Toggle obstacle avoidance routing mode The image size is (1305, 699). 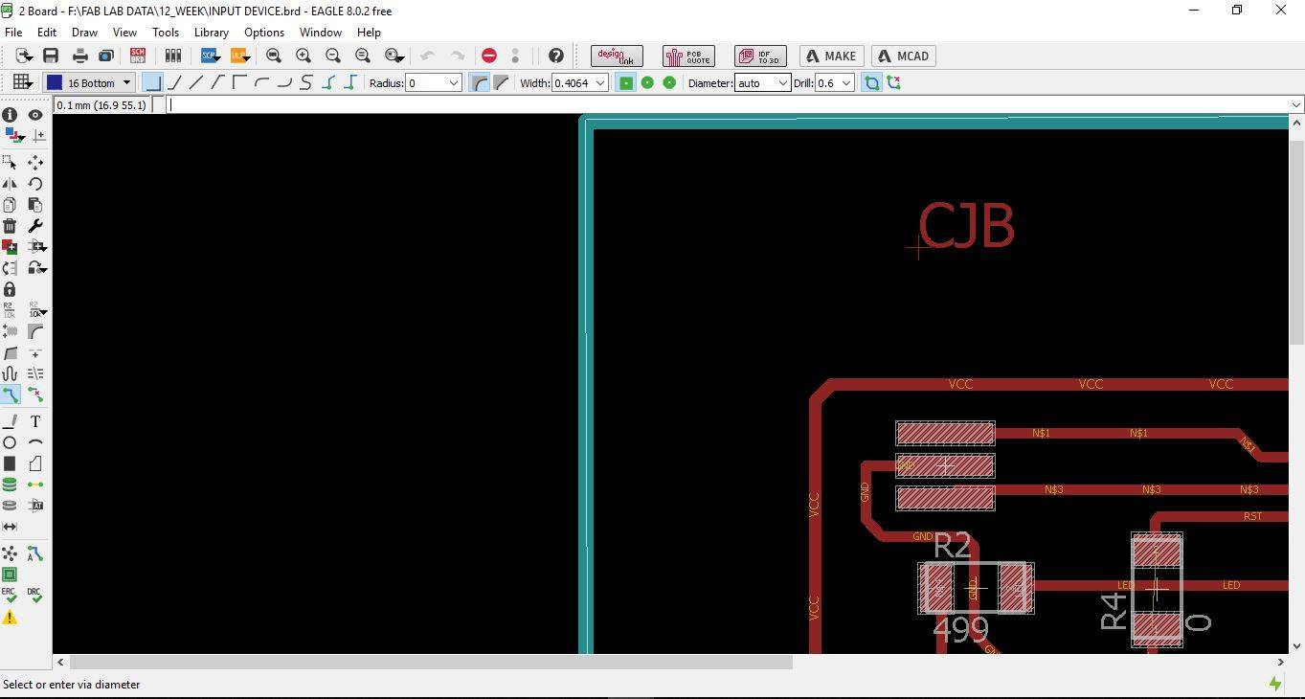click(x=872, y=83)
